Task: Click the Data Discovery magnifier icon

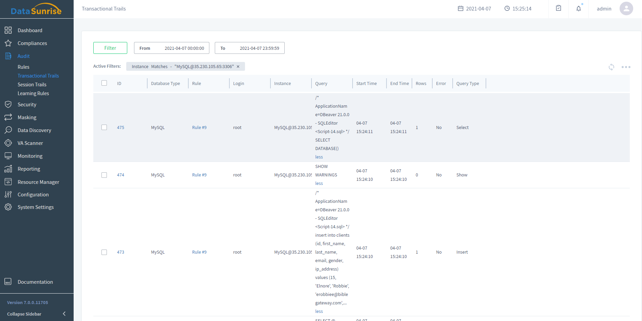Action: (x=8, y=130)
